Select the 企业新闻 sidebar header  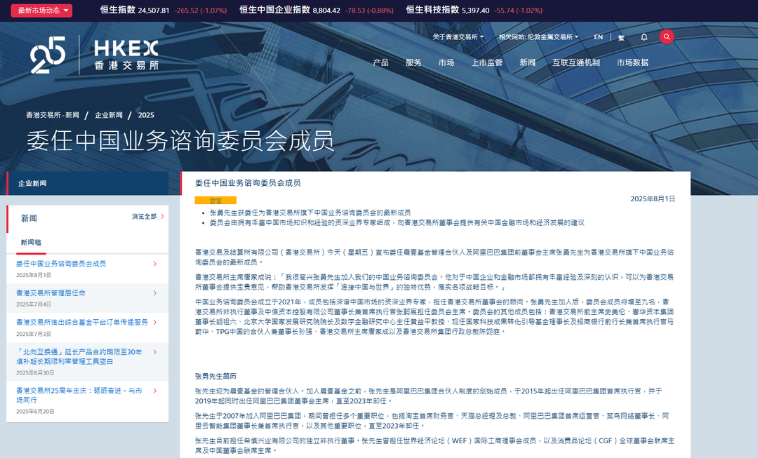click(88, 183)
